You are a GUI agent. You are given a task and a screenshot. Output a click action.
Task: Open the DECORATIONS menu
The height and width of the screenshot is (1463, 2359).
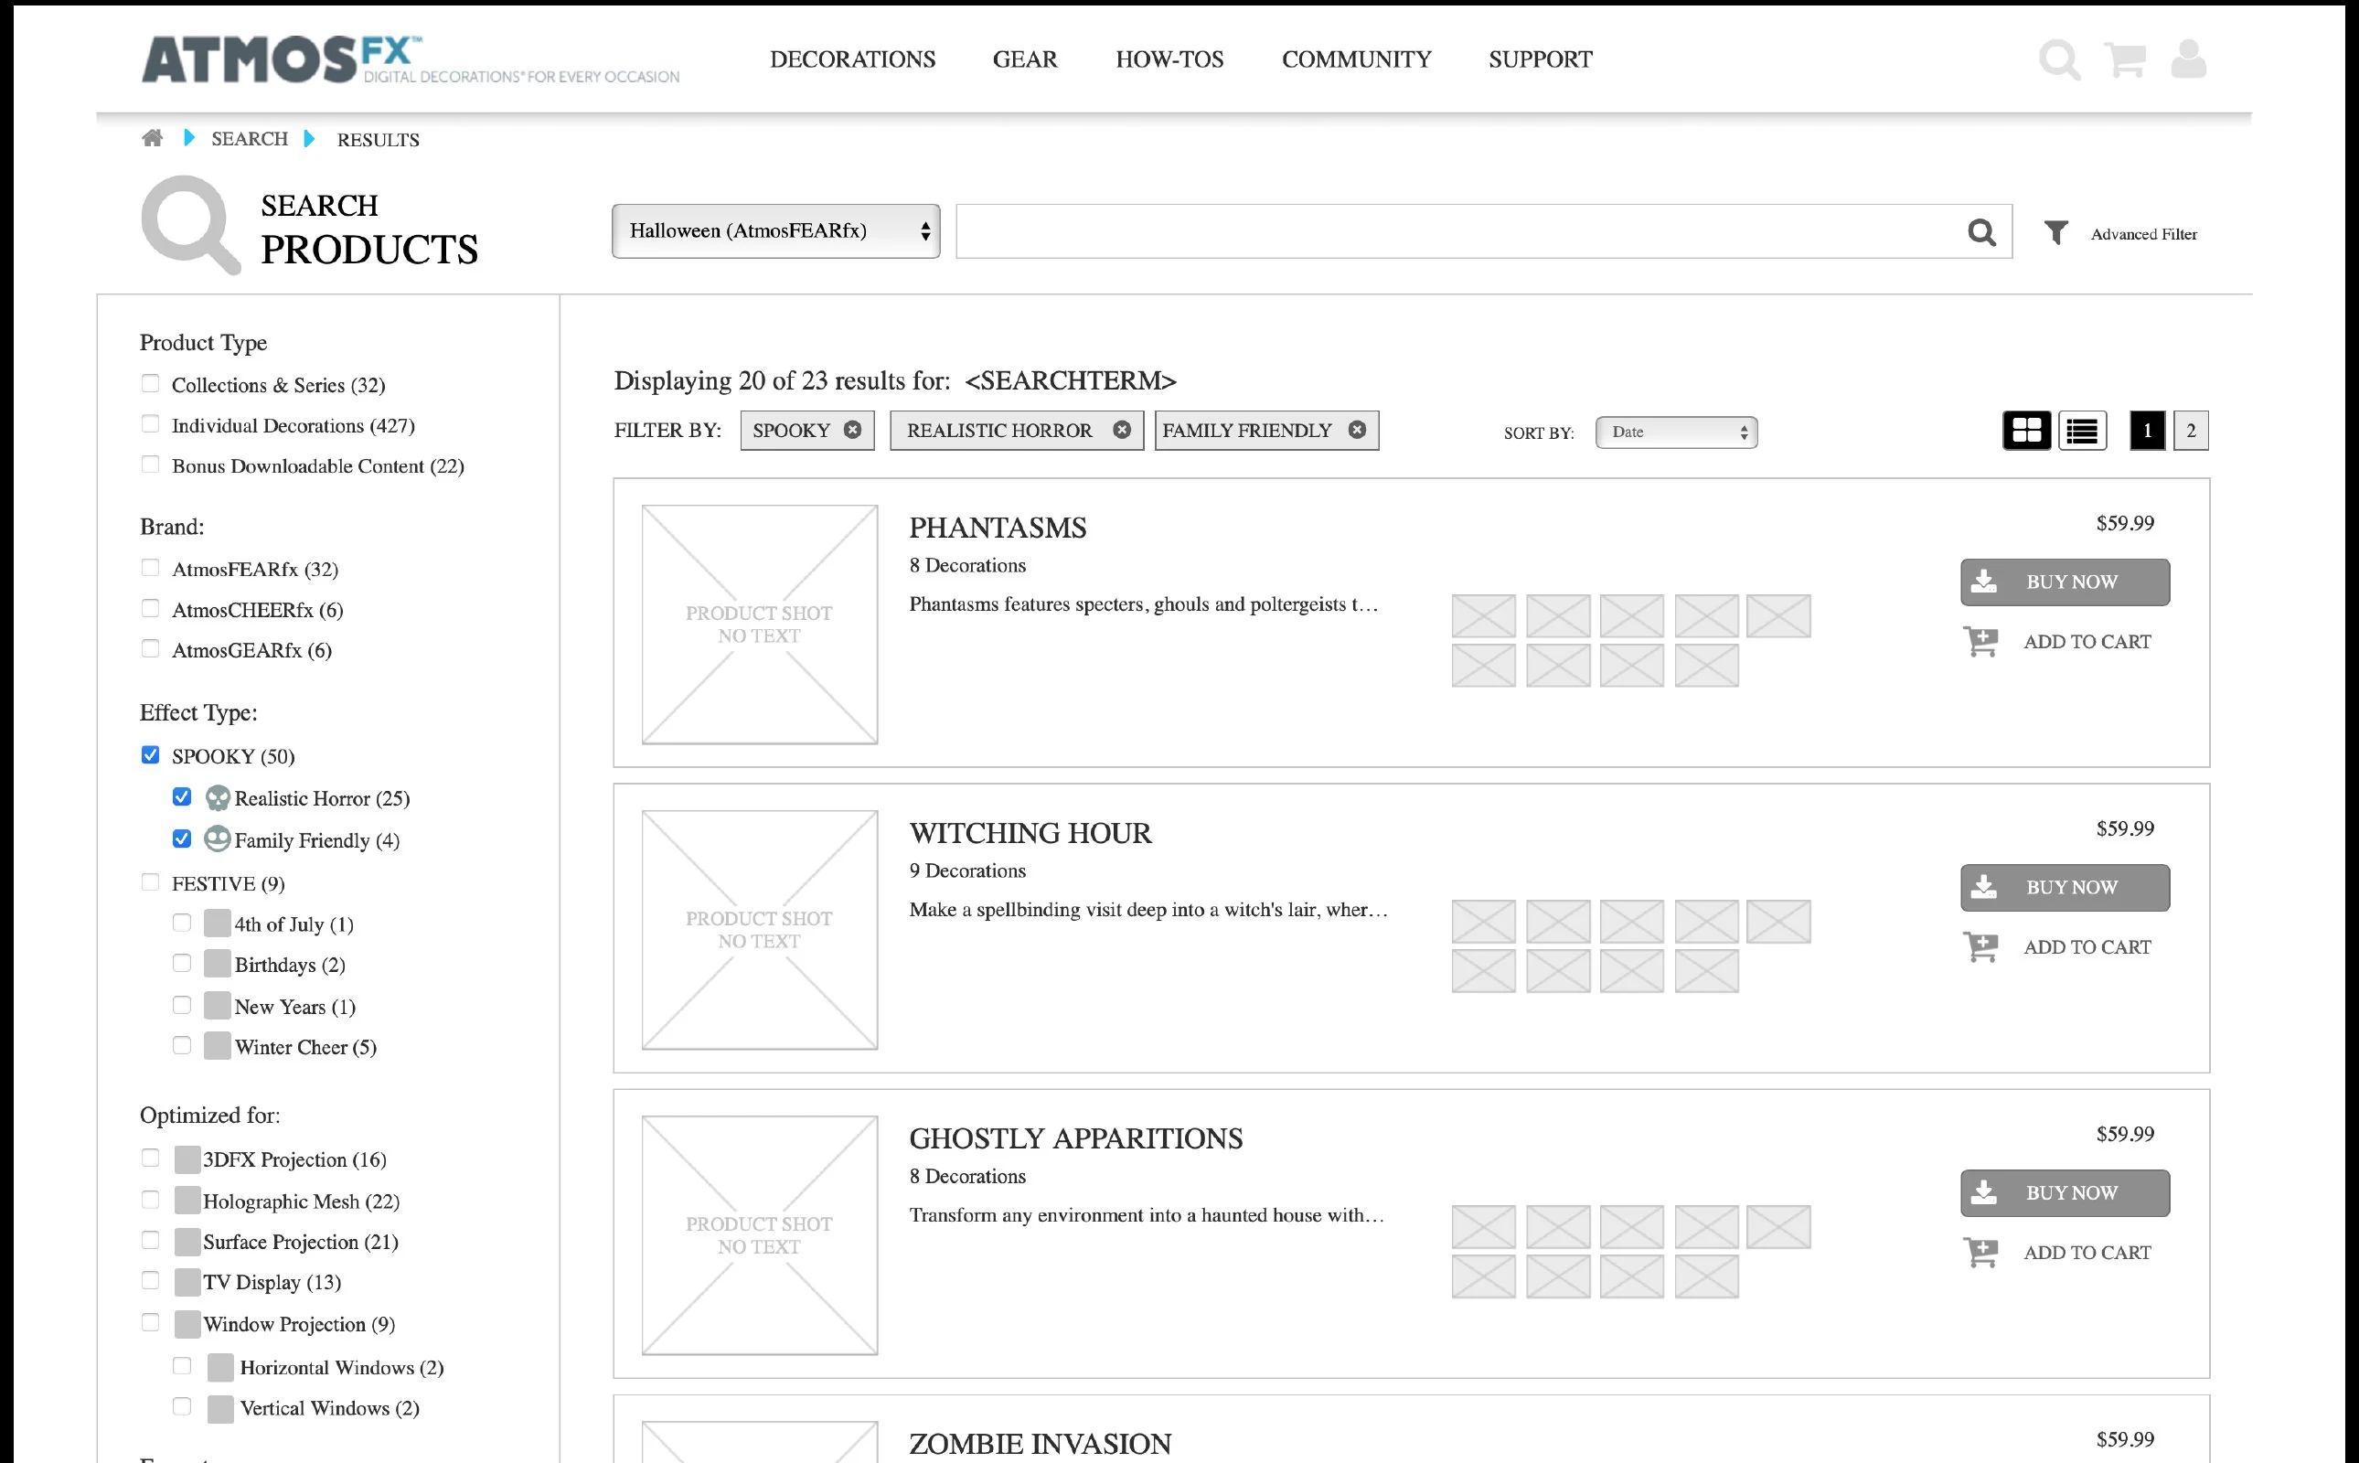coord(852,60)
